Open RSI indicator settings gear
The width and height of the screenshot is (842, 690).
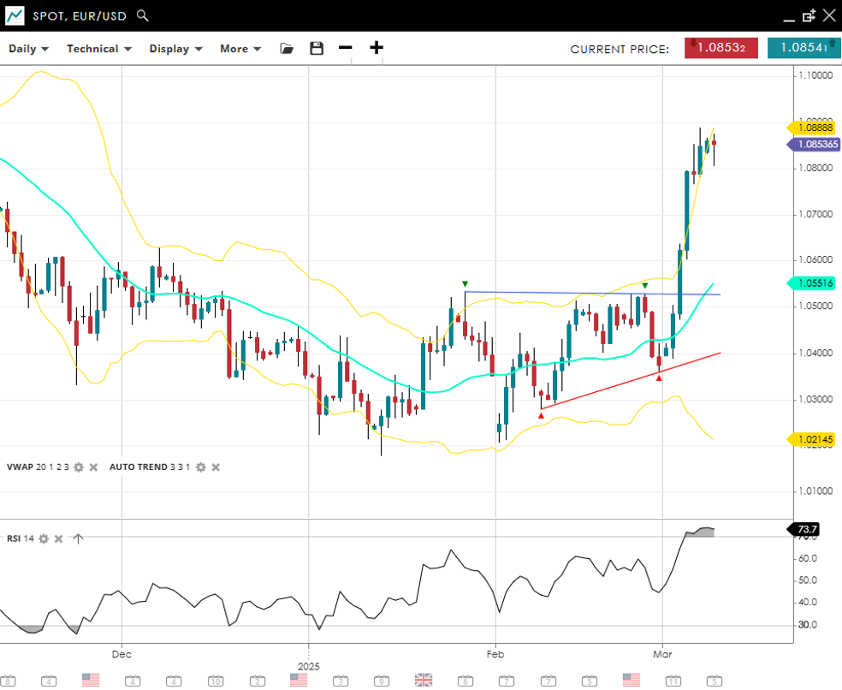point(44,538)
